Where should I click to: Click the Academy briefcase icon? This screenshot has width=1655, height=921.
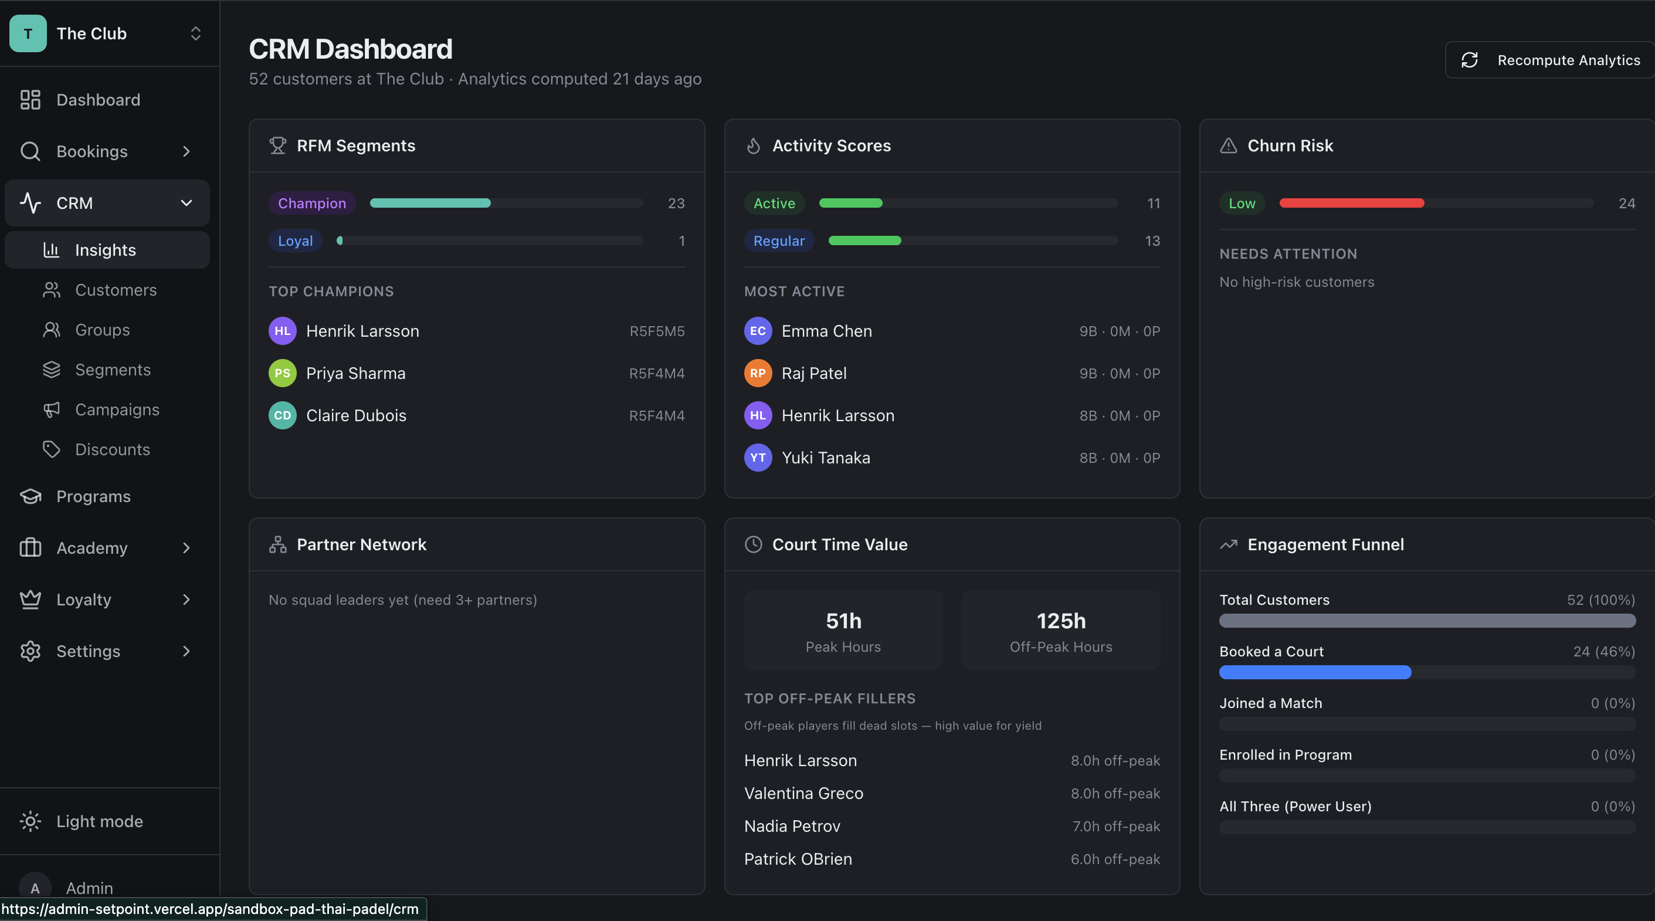coord(30,547)
